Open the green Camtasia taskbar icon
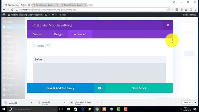Screen dimensions: 199x112 click(118, 109)
